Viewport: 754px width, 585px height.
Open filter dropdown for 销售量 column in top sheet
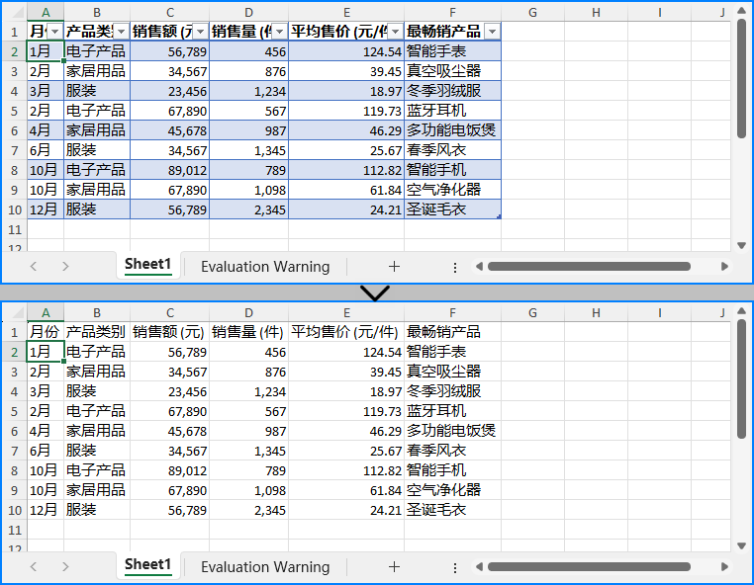(279, 32)
